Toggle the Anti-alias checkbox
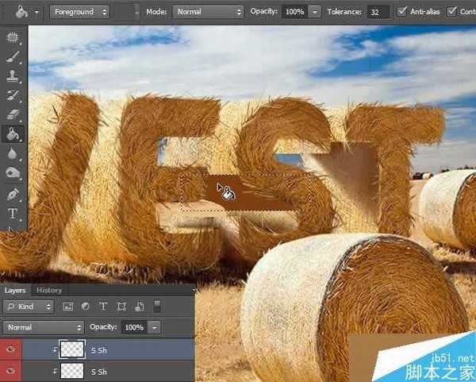Image resolution: width=476 pixels, height=382 pixels. [402, 12]
